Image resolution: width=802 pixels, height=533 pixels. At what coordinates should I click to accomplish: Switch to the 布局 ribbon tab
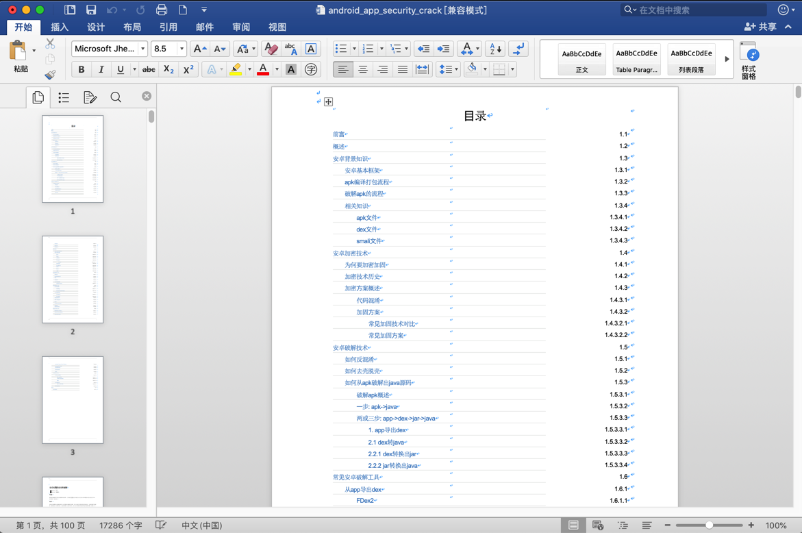point(132,27)
